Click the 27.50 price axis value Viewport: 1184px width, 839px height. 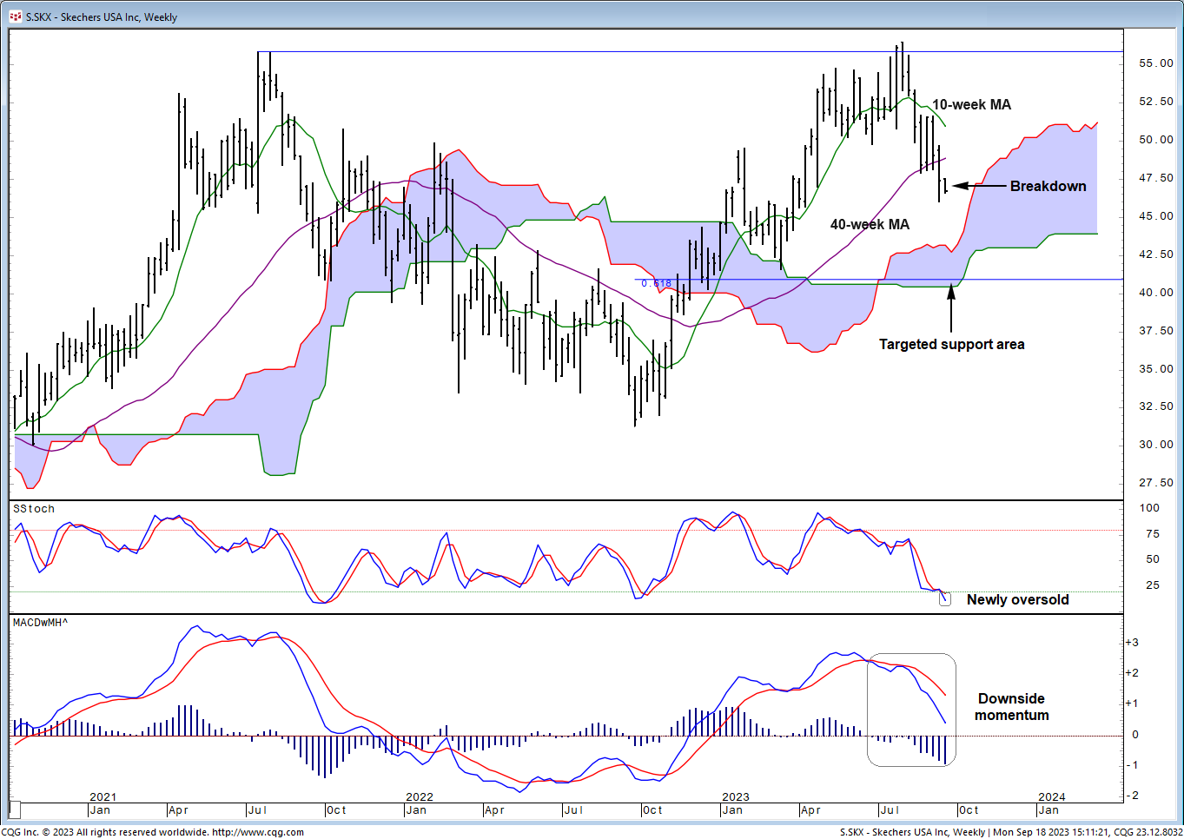pos(1155,483)
